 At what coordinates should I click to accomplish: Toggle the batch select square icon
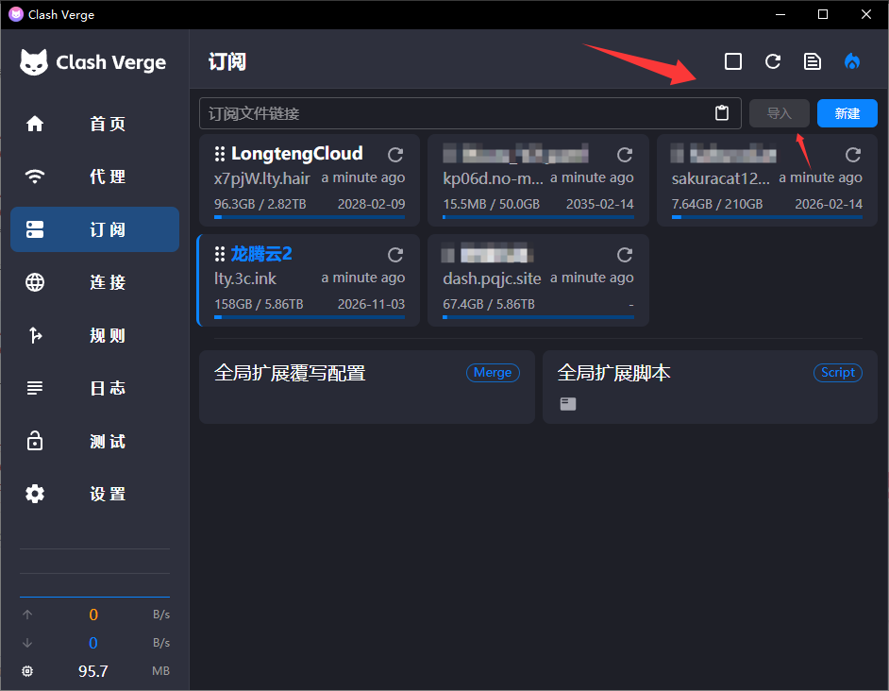click(733, 61)
